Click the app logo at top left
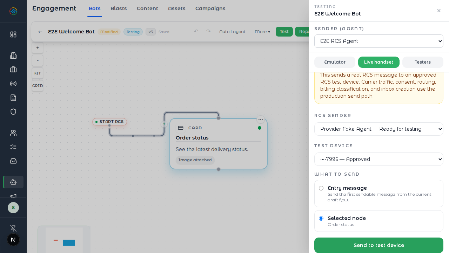Image resolution: width=449 pixels, height=253 pixels. coord(13,11)
